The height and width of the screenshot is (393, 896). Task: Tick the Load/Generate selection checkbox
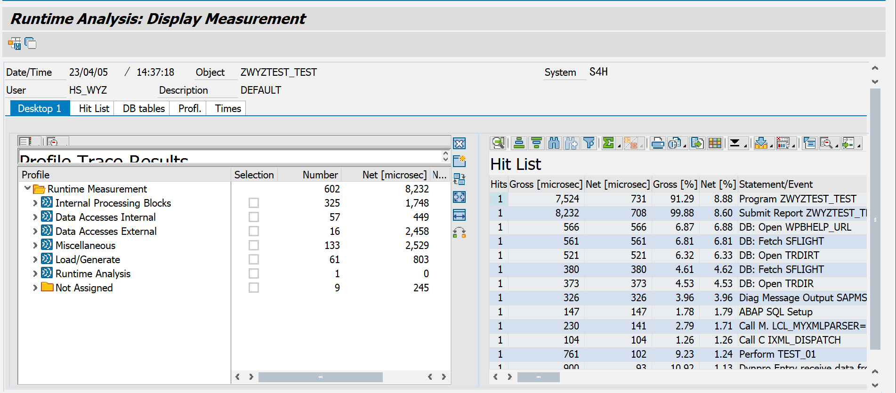click(254, 259)
